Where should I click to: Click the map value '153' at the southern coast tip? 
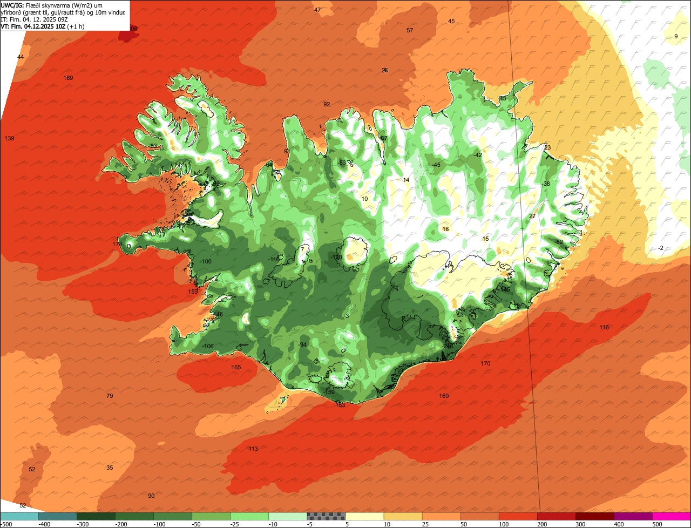click(x=340, y=405)
